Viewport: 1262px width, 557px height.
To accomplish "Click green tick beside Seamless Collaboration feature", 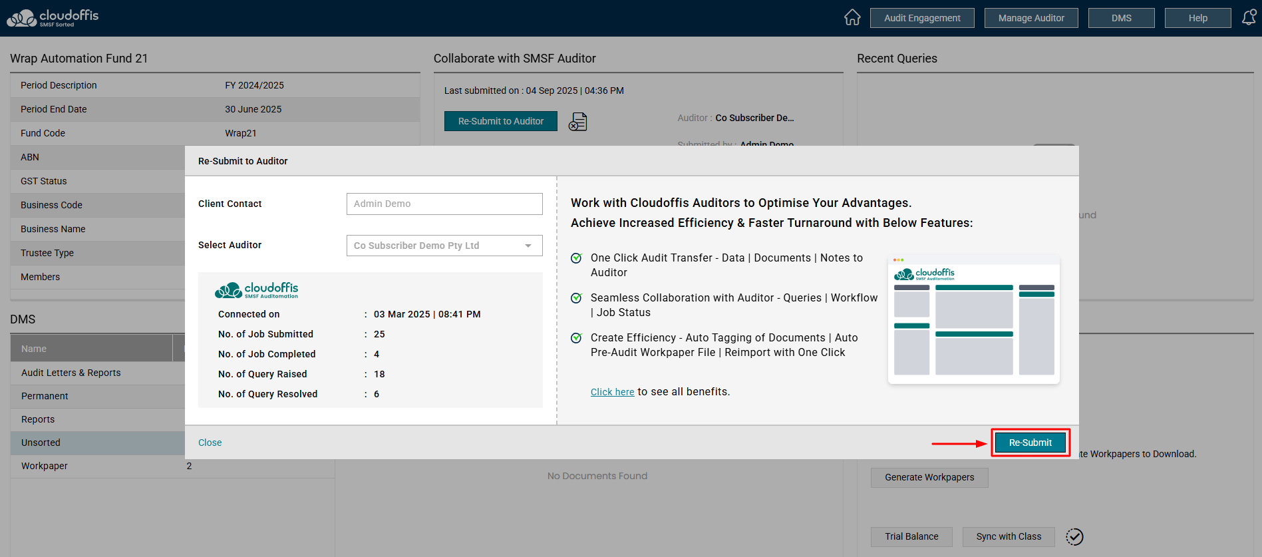I will (577, 298).
